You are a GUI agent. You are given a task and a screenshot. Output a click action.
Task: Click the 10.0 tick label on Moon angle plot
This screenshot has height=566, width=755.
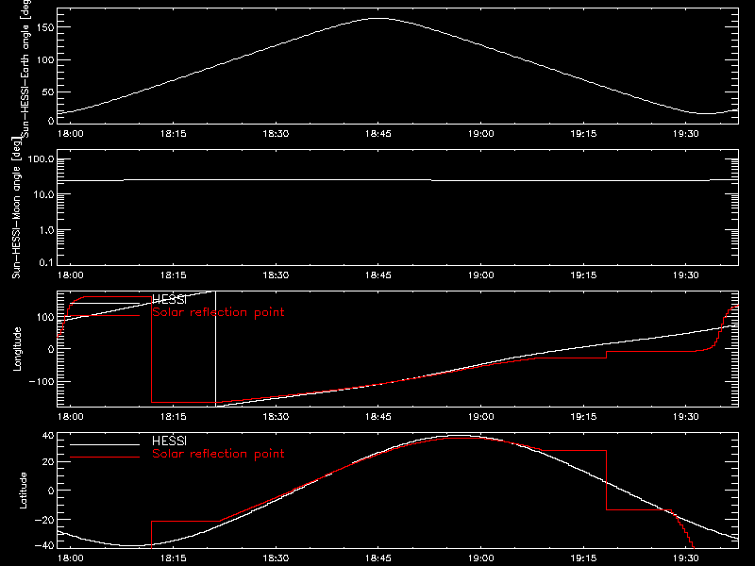point(44,195)
